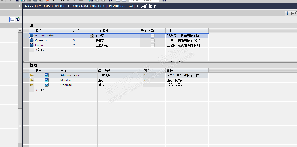Click the user icon on the 用户 tab
This screenshot has width=297, height=147.
pos(287,13)
